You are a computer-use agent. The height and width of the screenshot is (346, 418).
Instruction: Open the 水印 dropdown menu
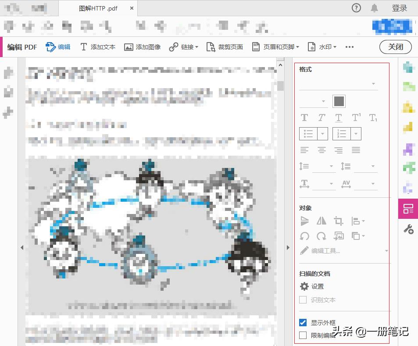tap(322, 46)
